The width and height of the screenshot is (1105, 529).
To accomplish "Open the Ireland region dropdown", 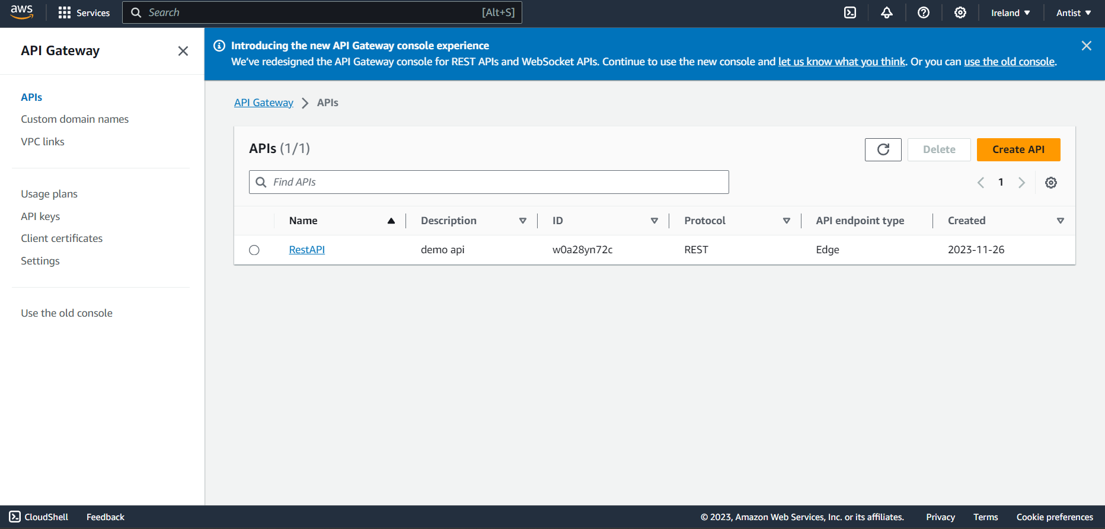I will click(x=1010, y=12).
